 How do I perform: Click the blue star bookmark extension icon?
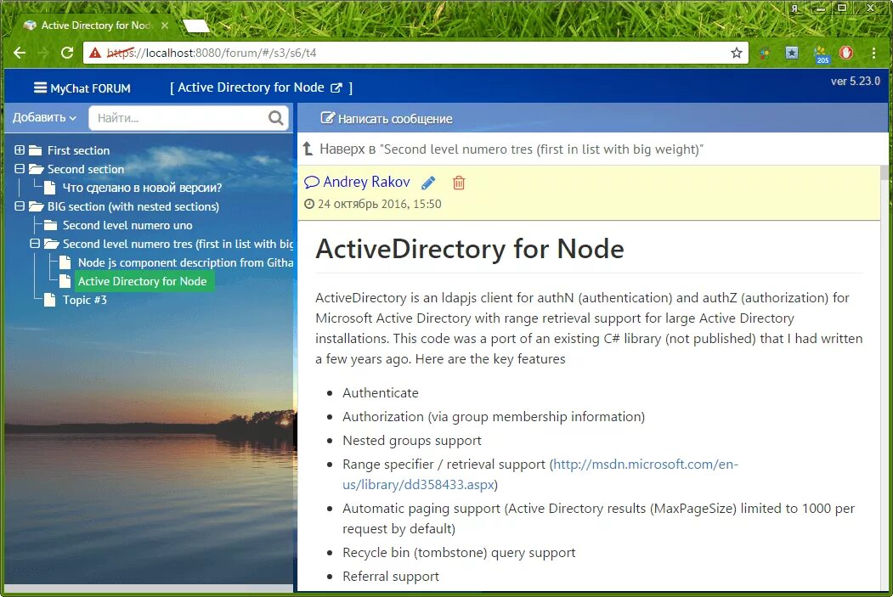click(x=792, y=53)
